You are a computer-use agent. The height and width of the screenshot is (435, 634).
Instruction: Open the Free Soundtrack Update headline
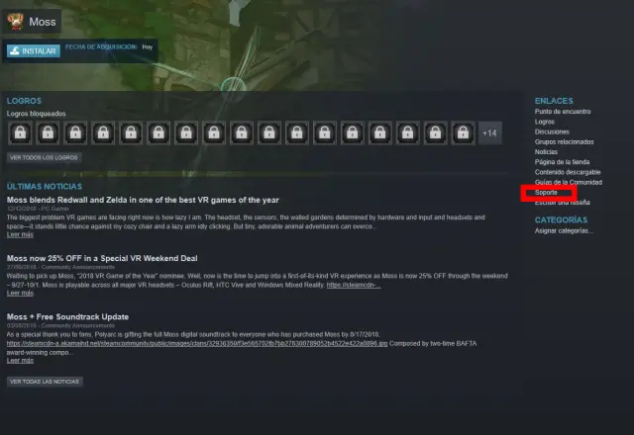tap(67, 316)
